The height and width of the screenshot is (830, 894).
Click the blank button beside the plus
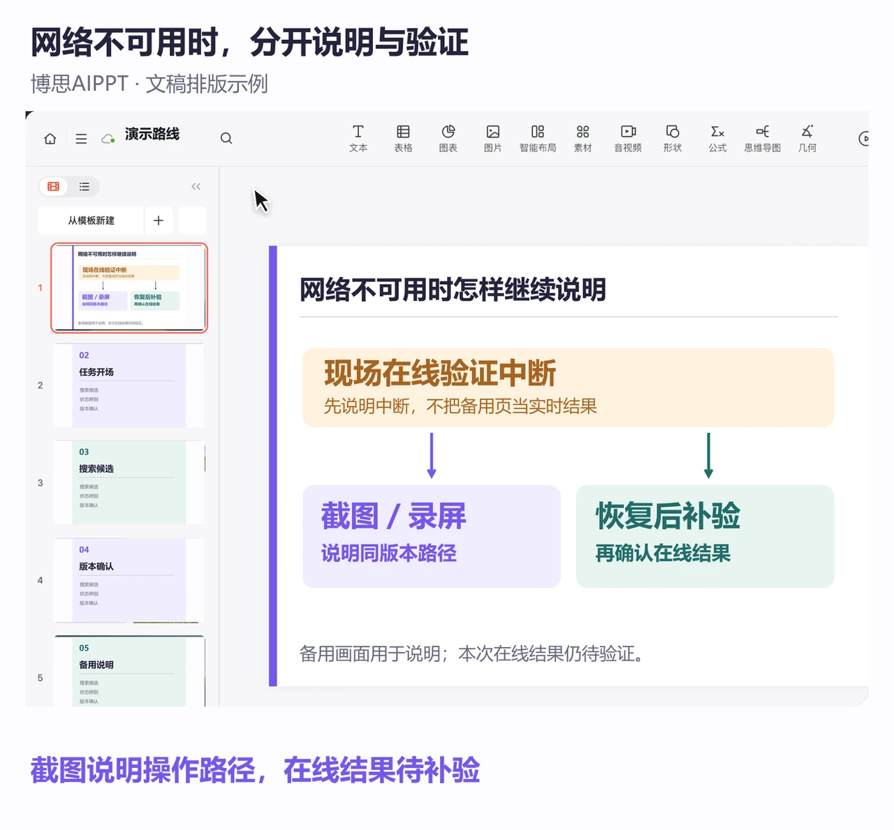(193, 221)
